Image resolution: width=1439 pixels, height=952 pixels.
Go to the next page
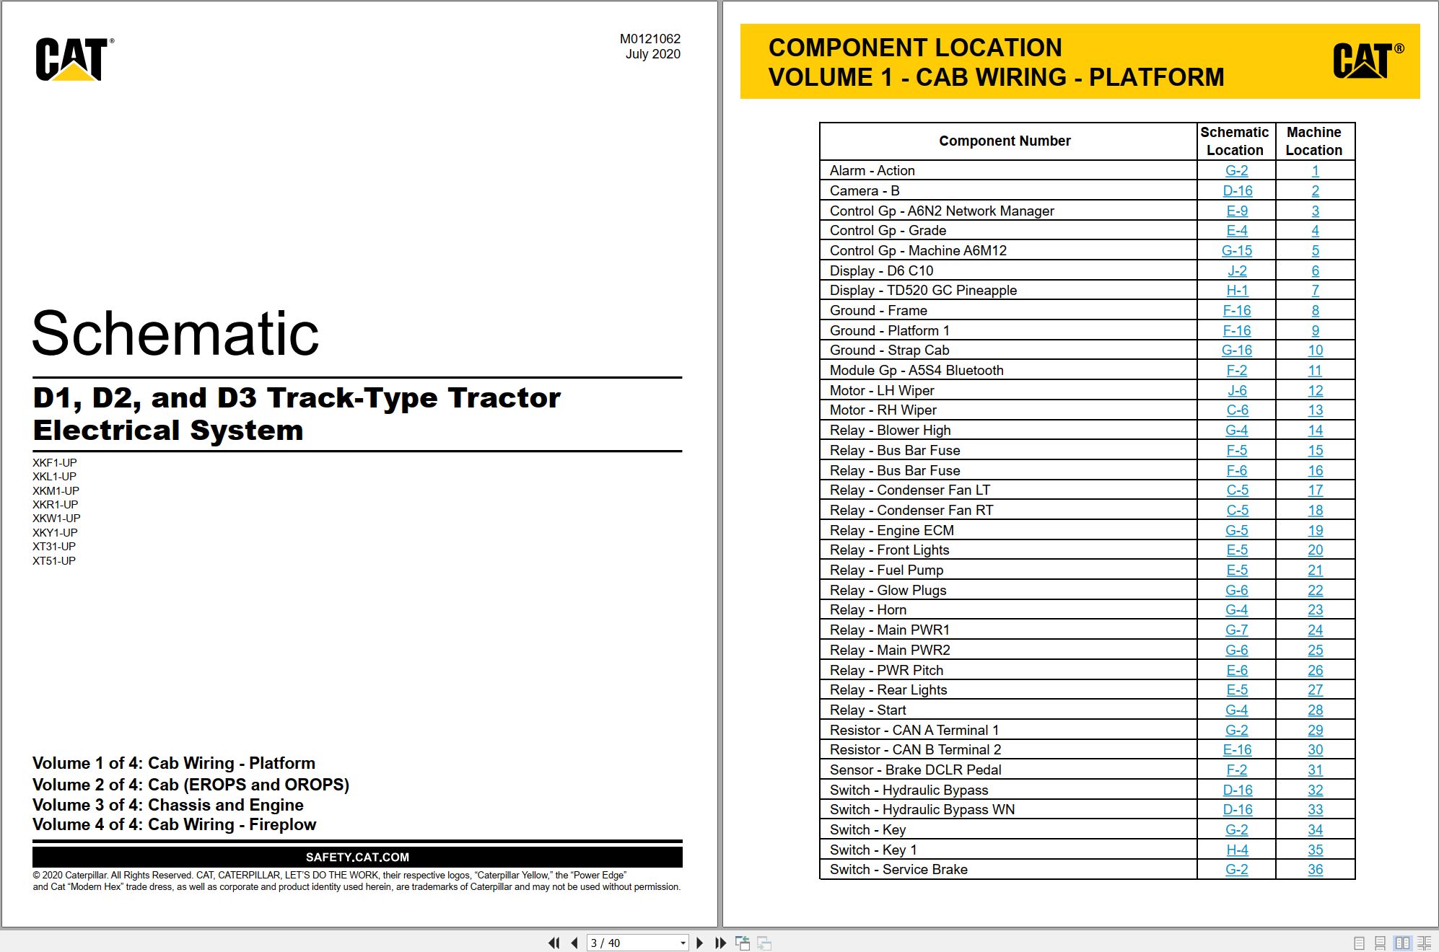coord(699,943)
